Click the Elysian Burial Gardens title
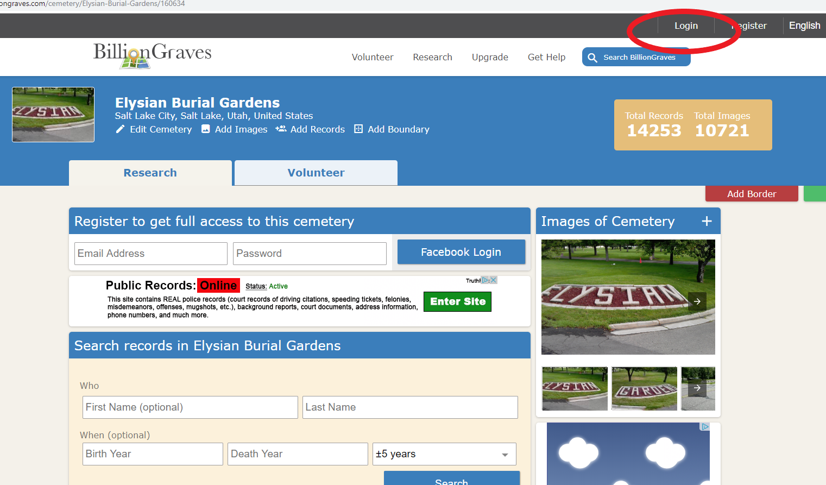826x485 pixels. [197, 103]
